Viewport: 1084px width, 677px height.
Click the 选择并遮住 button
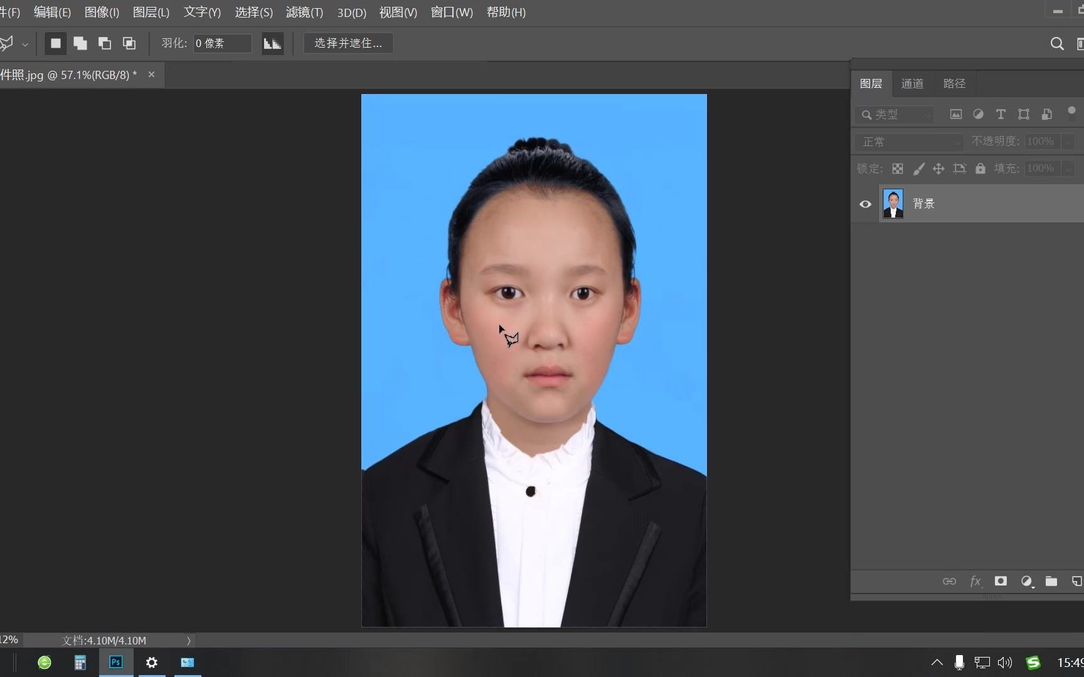tap(348, 43)
